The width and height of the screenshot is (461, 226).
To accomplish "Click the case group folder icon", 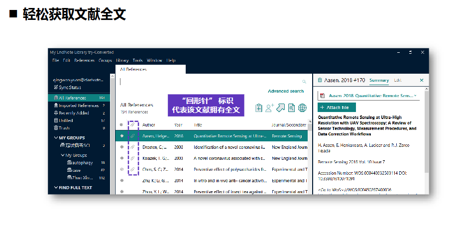I will coord(69,170).
